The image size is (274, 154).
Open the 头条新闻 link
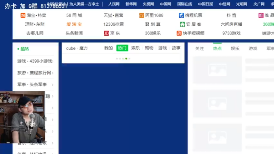tap(74, 33)
